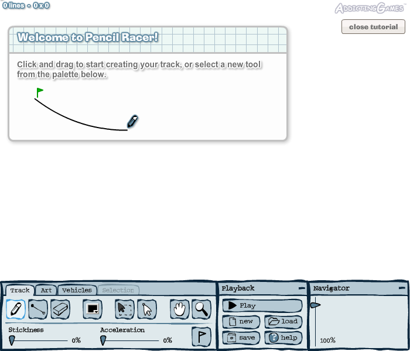Viewport: 410px width, 351px height.
Task: Select the Magnifying glass zoom tool
Action: 201,309
